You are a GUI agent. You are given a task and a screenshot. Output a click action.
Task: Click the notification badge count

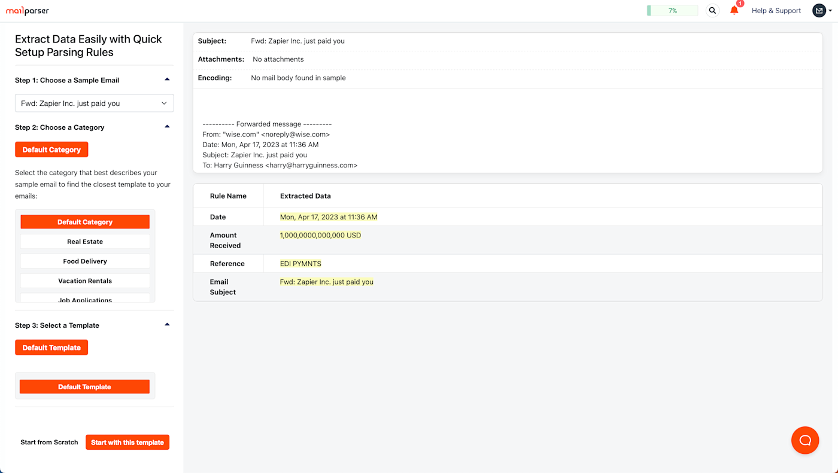point(740,4)
